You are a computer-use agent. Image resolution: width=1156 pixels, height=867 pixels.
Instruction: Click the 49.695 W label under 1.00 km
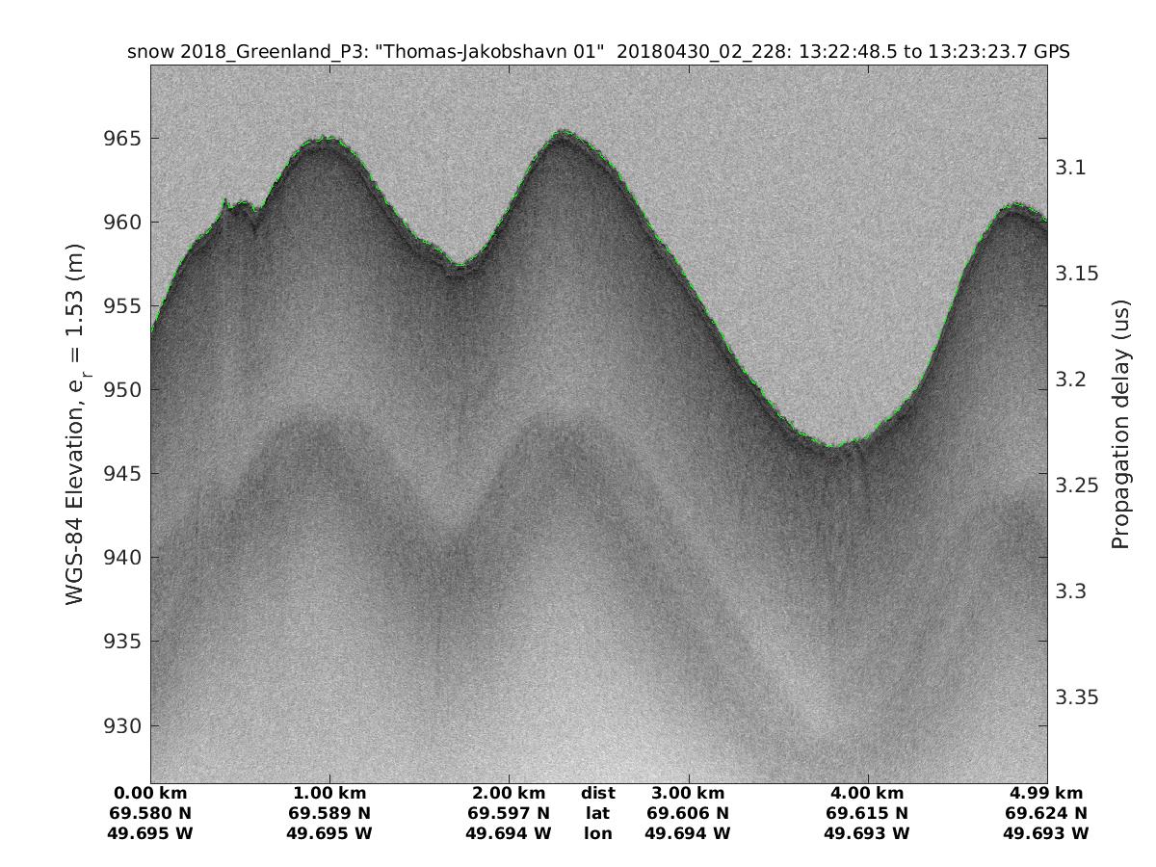pyautogui.click(x=329, y=834)
